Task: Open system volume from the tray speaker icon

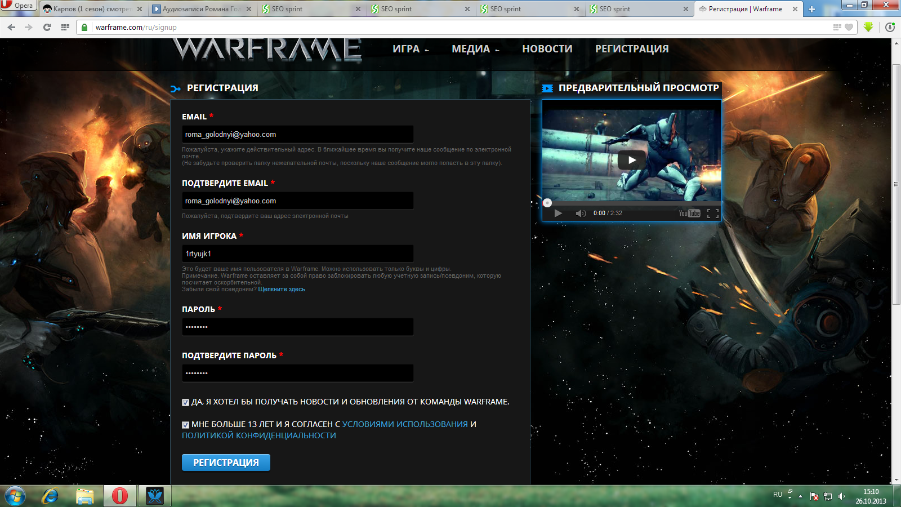Action: point(841,496)
